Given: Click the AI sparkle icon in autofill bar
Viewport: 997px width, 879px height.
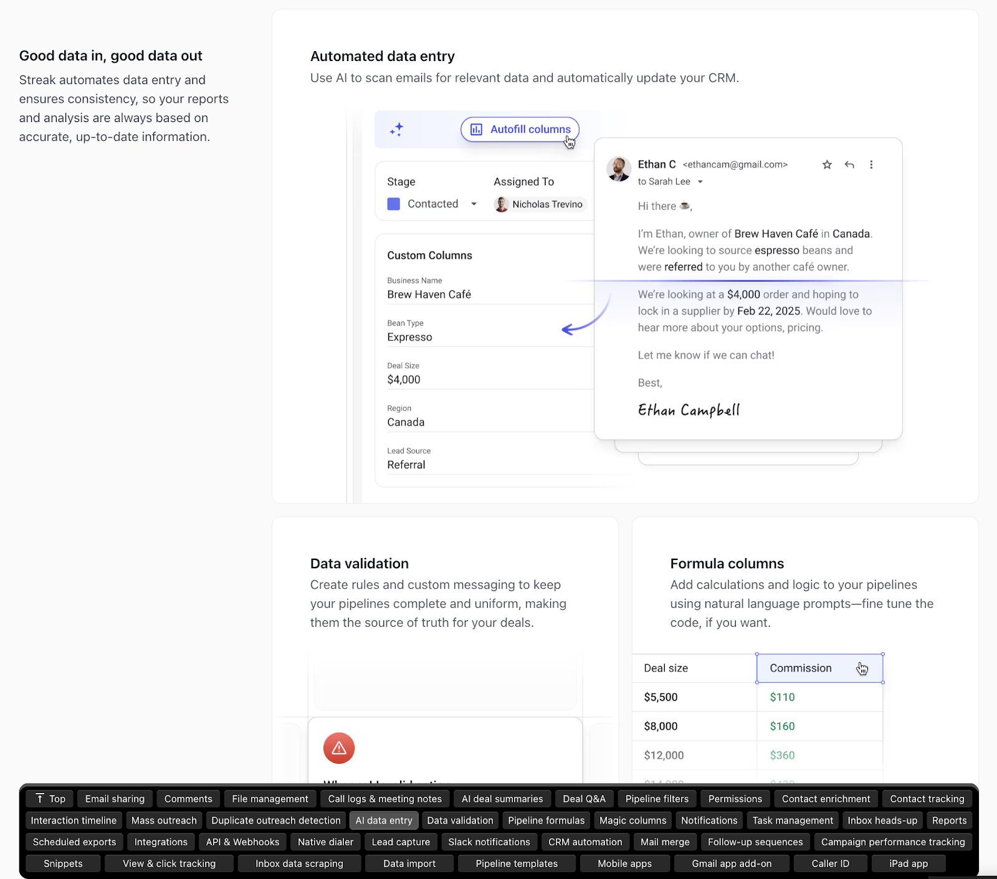Looking at the screenshot, I should pos(397,130).
